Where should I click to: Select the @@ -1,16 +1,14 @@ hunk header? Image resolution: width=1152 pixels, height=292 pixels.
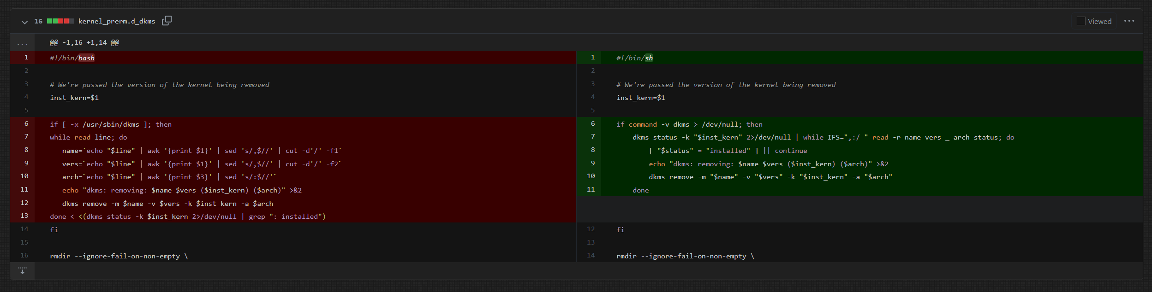(84, 43)
